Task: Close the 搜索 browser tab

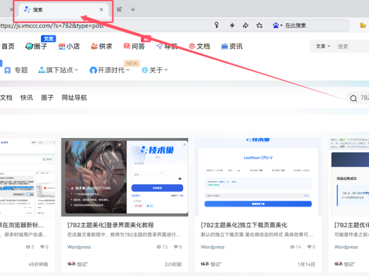Action: click(x=101, y=10)
